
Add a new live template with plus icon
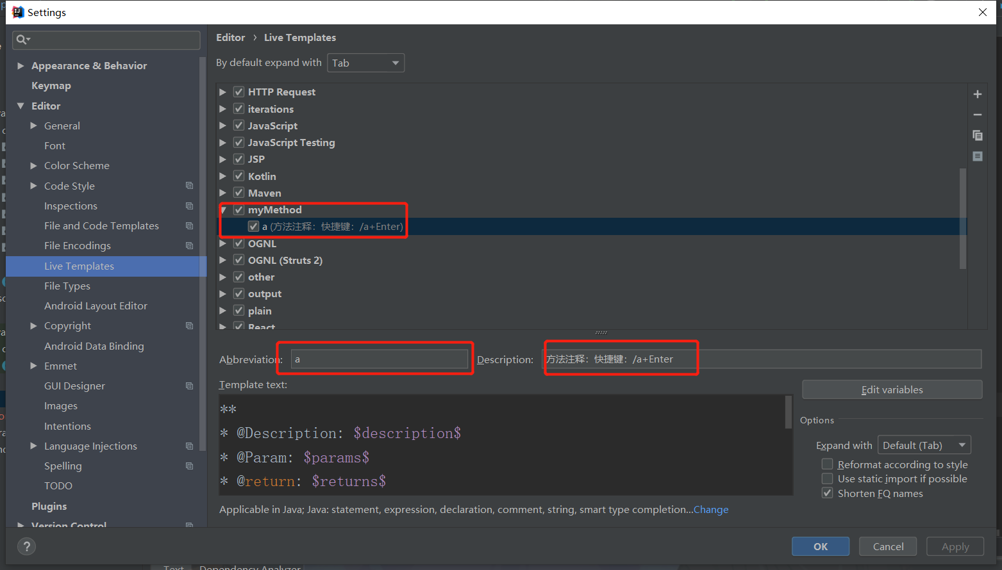click(x=977, y=94)
